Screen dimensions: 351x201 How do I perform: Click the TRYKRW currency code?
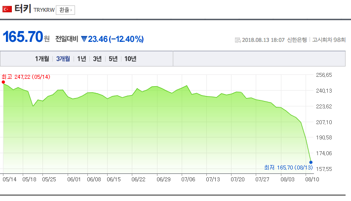click(x=43, y=10)
